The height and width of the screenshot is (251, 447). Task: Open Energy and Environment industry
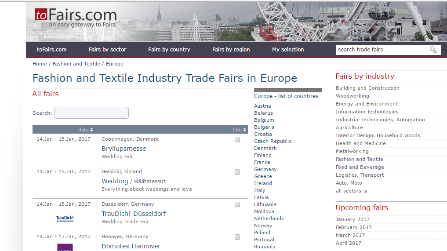366,104
